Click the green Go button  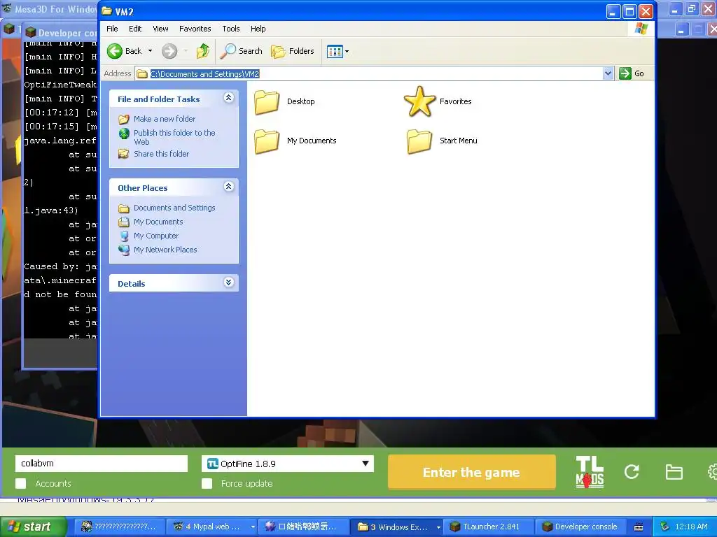pyautogui.click(x=632, y=73)
